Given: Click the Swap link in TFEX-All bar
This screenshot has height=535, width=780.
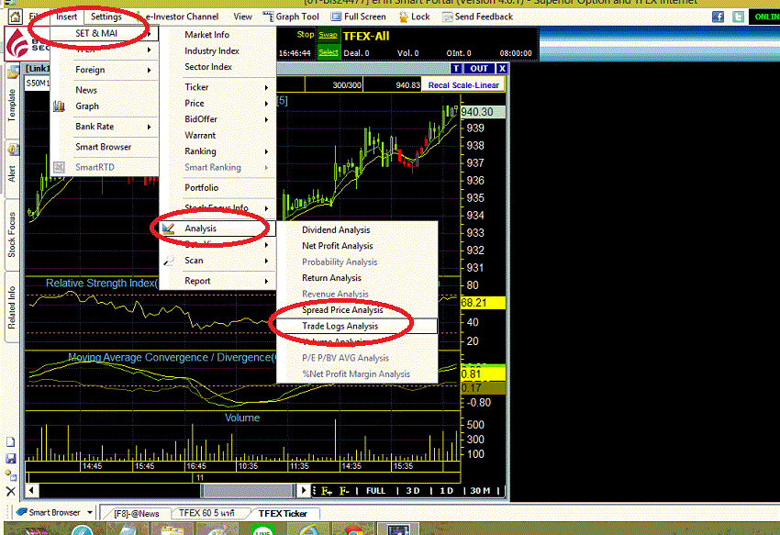Looking at the screenshot, I should point(328,35).
